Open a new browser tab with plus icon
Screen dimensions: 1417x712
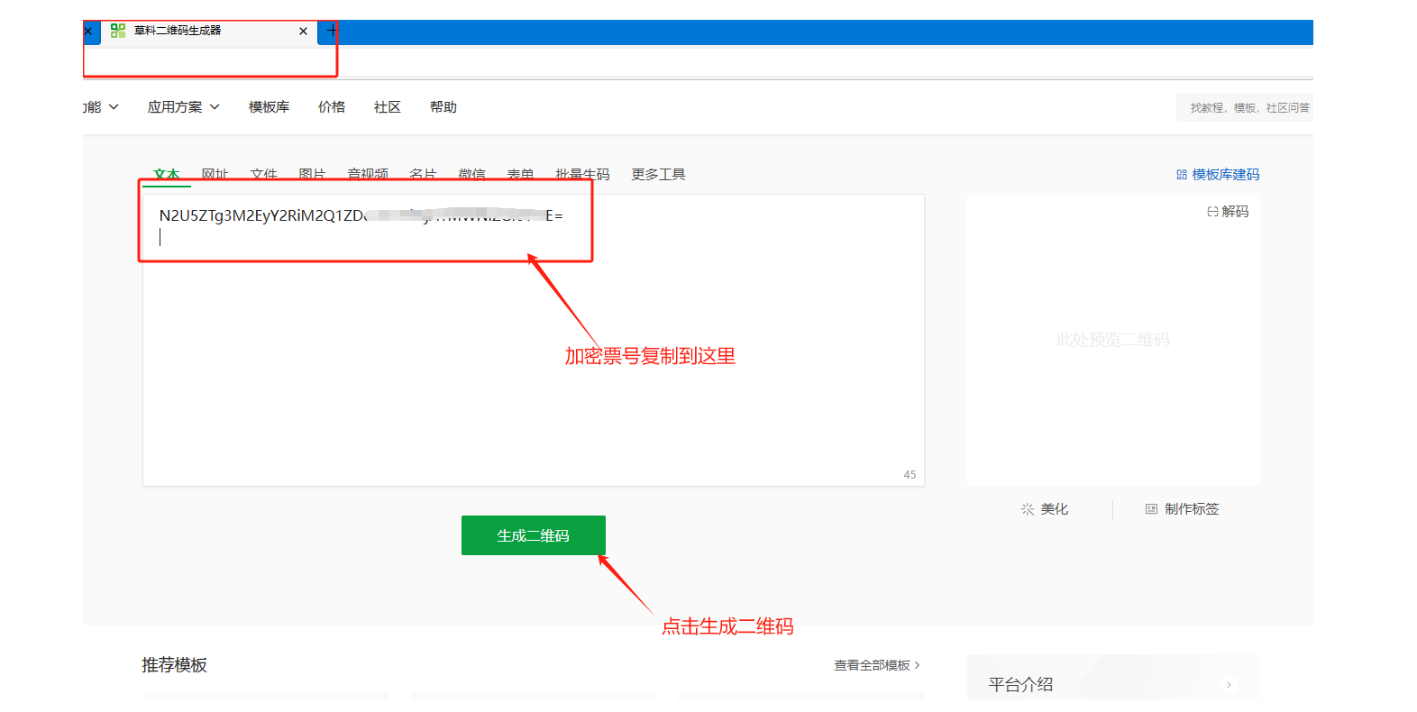[332, 31]
